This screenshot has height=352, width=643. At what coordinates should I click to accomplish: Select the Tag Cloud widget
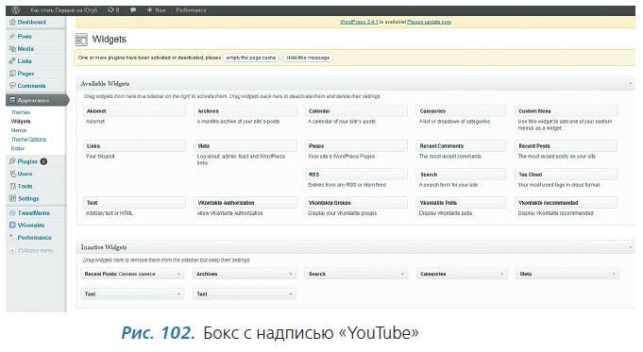(566, 175)
